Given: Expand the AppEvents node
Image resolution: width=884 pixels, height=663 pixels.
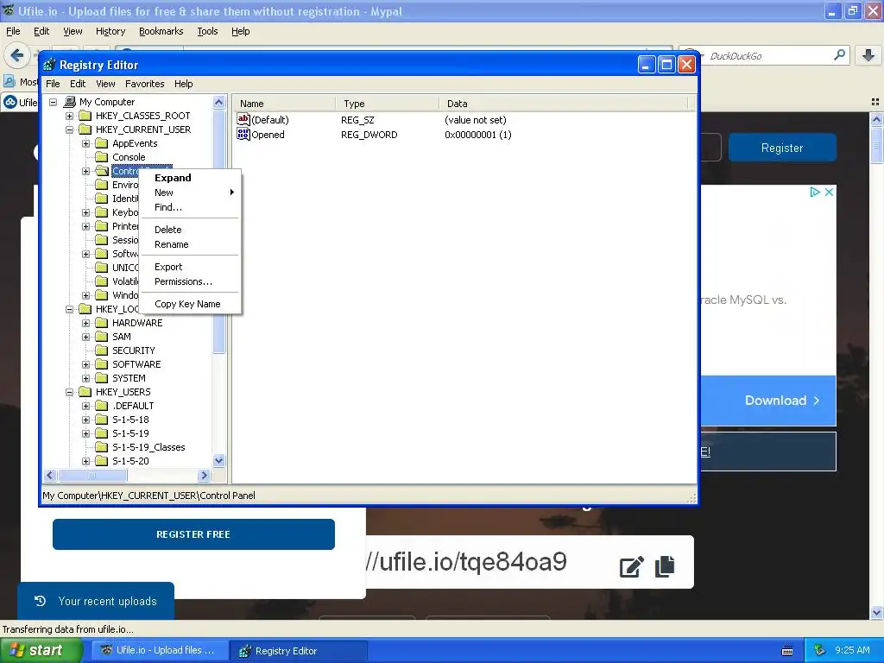Looking at the screenshot, I should coord(85,143).
